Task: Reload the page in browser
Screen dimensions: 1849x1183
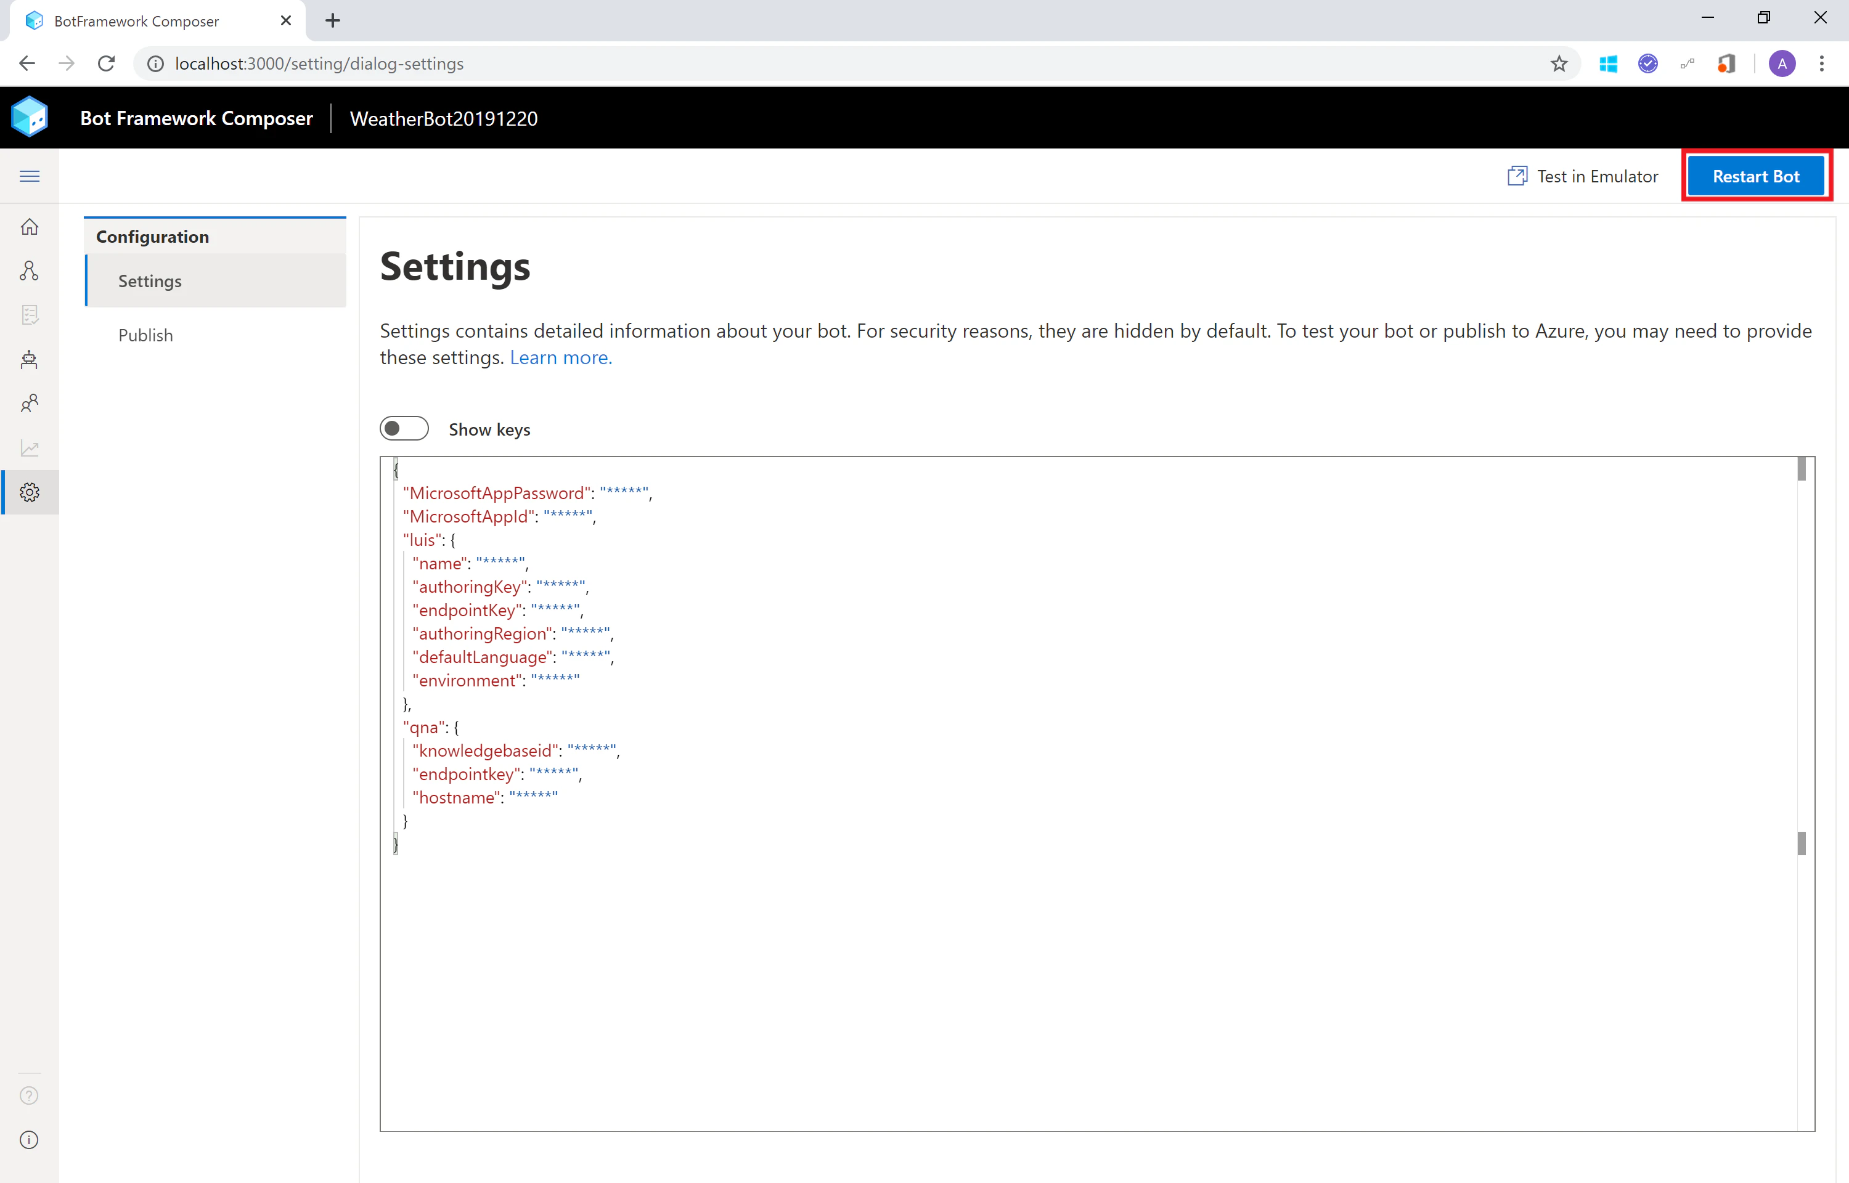Action: coord(106,63)
